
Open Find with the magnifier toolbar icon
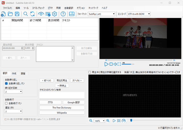point(25,14)
